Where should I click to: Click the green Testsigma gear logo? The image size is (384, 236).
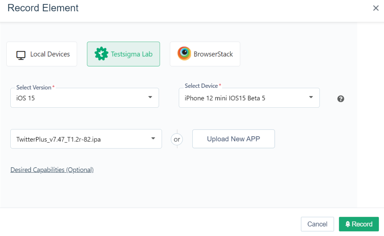(102, 54)
